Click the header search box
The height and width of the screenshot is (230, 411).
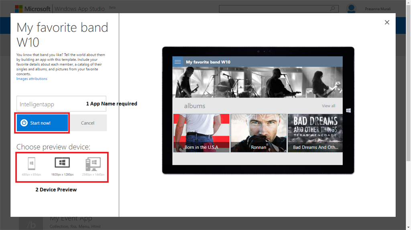tap(279, 9)
